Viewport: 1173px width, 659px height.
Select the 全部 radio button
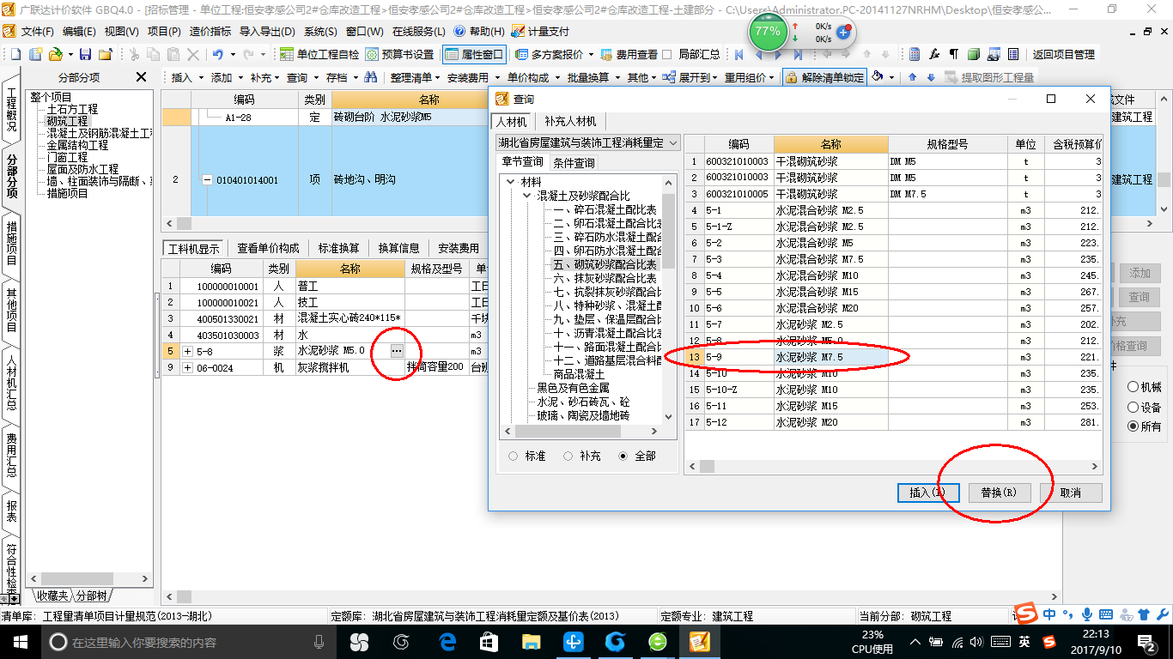pyautogui.click(x=623, y=456)
